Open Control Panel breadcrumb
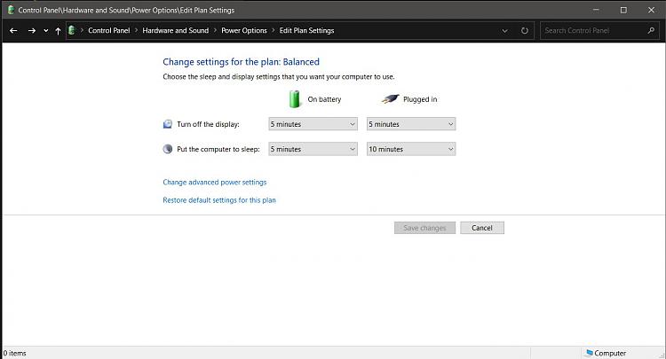 pos(108,30)
